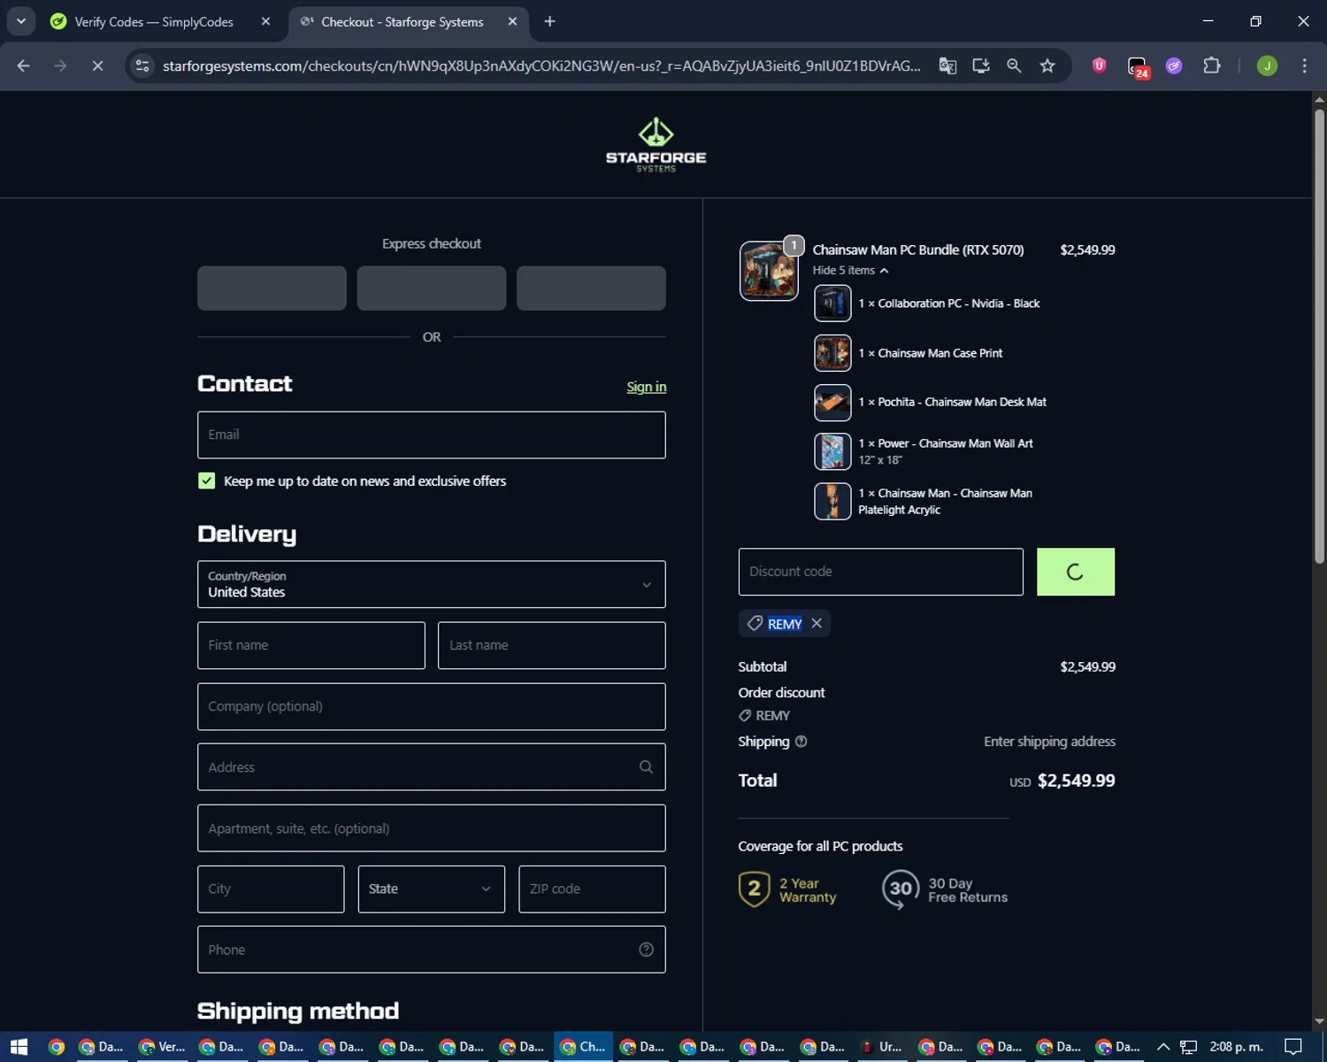The width and height of the screenshot is (1327, 1062).
Task: Click the middle express checkout button
Action: [431, 289]
